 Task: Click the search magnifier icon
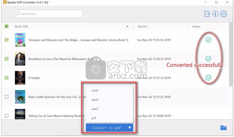tap(18, 13)
